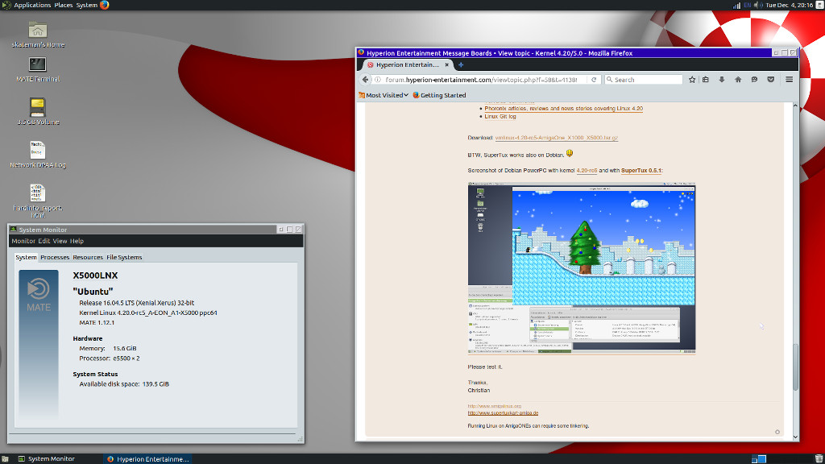
Task: Open the volume control in top panel
Action: [758, 6]
